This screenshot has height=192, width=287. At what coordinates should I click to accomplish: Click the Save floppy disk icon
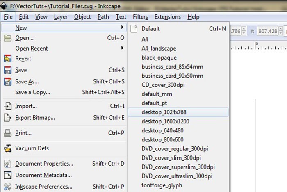pyautogui.click(x=7, y=70)
